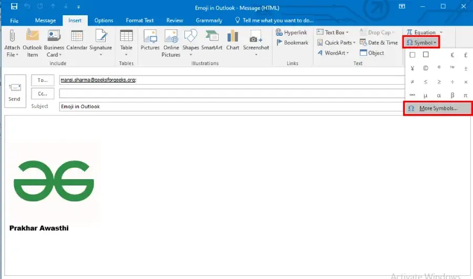Insert the plus-minus ± symbol

[x=466, y=68]
